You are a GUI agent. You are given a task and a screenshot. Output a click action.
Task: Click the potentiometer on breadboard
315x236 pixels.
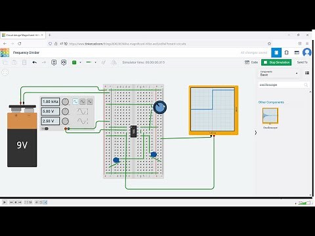160,108
